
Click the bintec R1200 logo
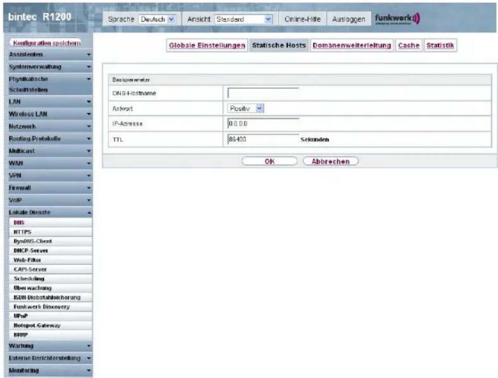[x=40, y=17]
